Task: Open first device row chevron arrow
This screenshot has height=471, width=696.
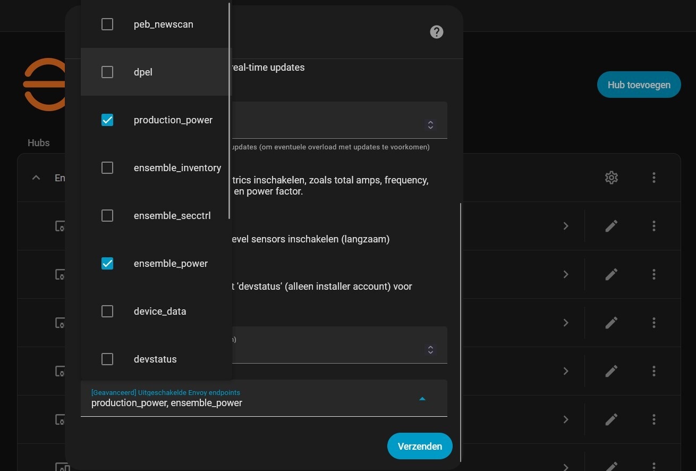Action: coord(566,226)
